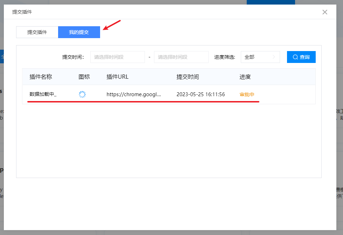The width and height of the screenshot is (343, 235).
Task: Select the 我的提交 tab
Action: (x=79, y=32)
